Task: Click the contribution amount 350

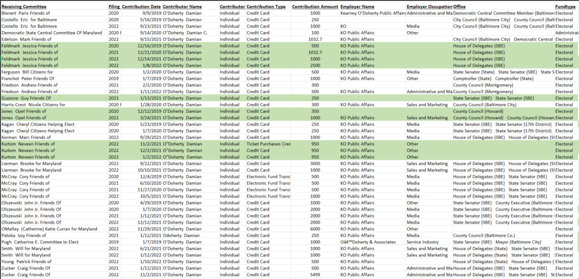Action: (x=315, y=111)
